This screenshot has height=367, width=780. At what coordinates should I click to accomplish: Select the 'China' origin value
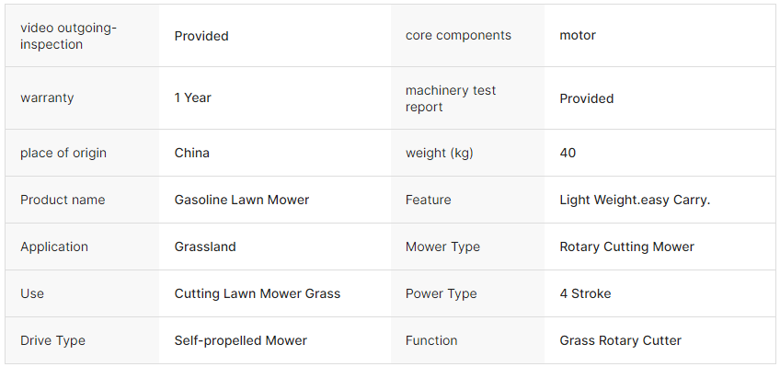tap(191, 153)
